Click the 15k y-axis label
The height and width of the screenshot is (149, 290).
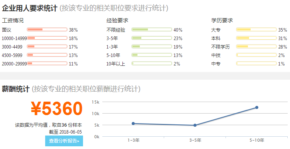tap(96, 102)
